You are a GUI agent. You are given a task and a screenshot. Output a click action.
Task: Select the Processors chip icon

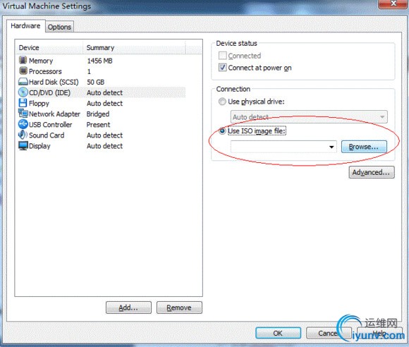click(23, 71)
